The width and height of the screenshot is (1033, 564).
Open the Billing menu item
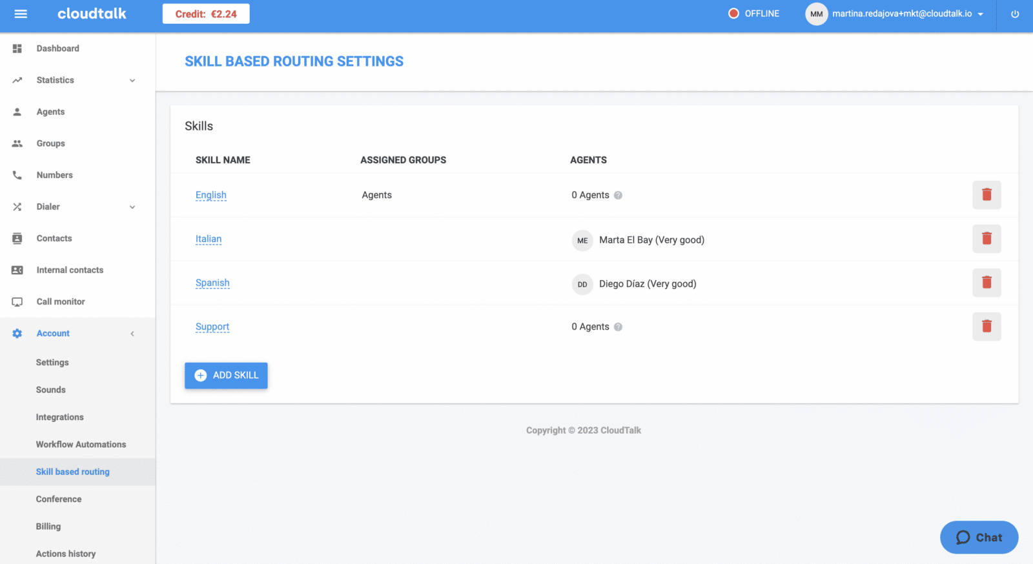coord(48,527)
